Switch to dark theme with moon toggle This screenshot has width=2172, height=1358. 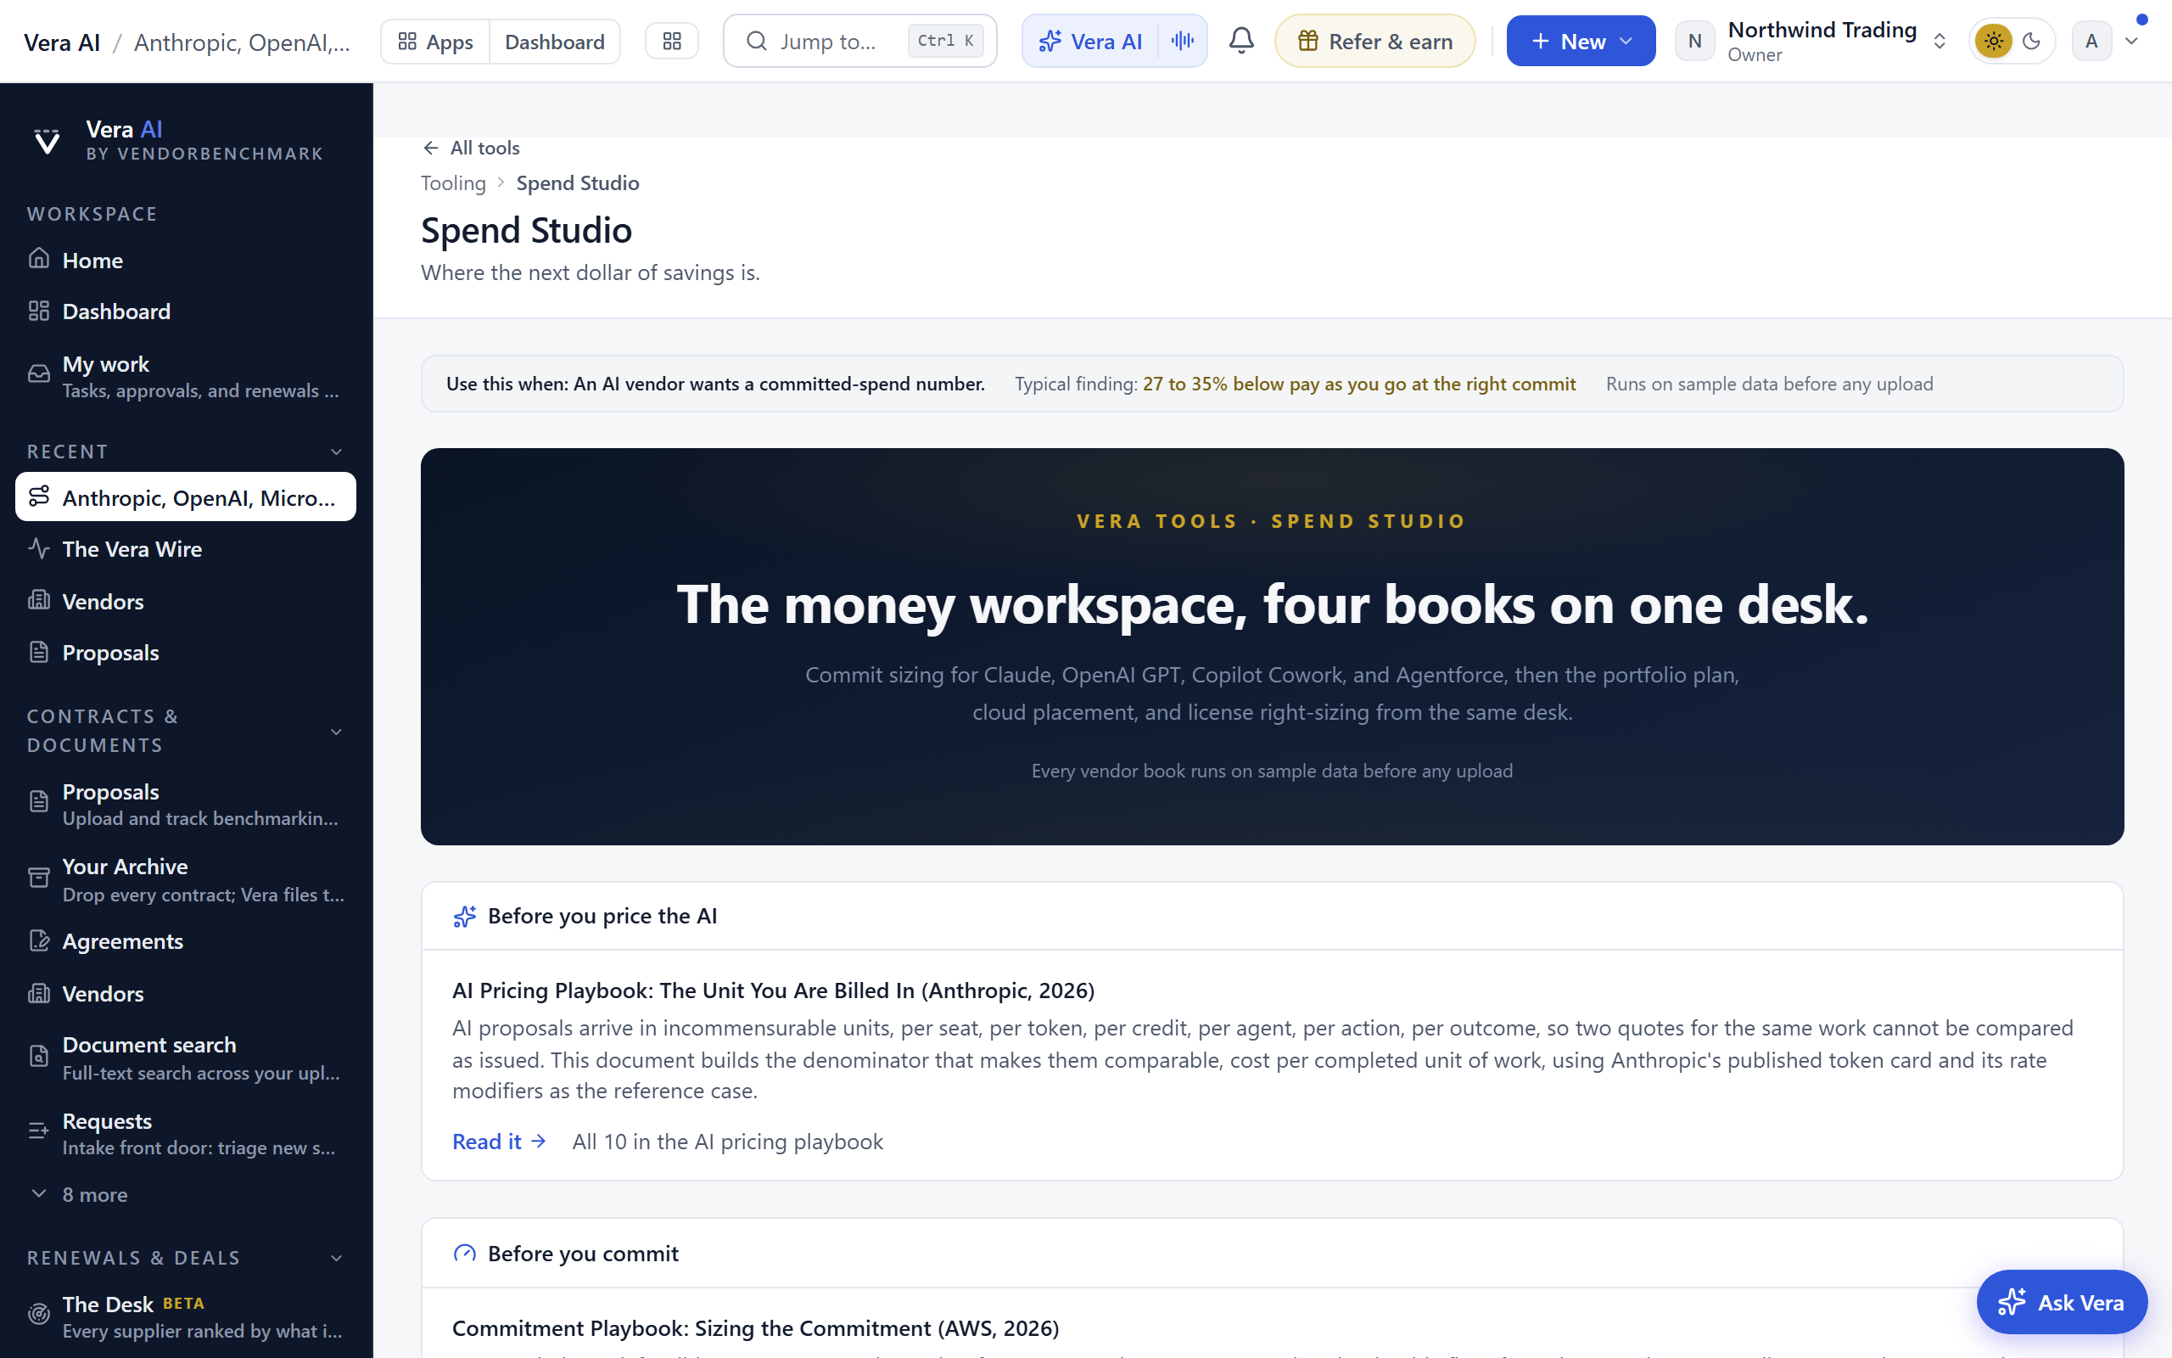(x=2031, y=42)
